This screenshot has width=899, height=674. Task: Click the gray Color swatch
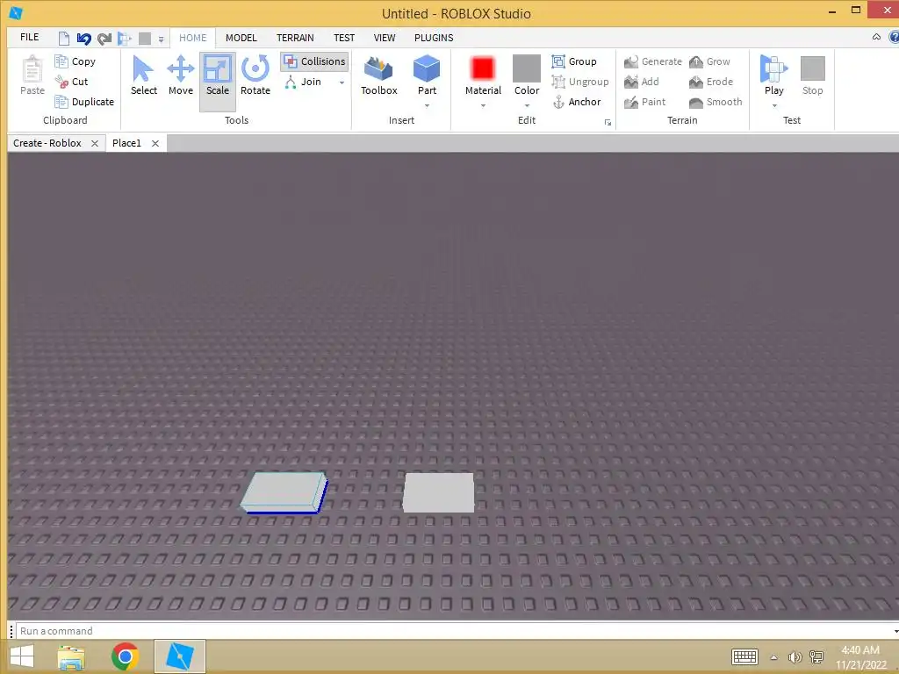(527, 68)
